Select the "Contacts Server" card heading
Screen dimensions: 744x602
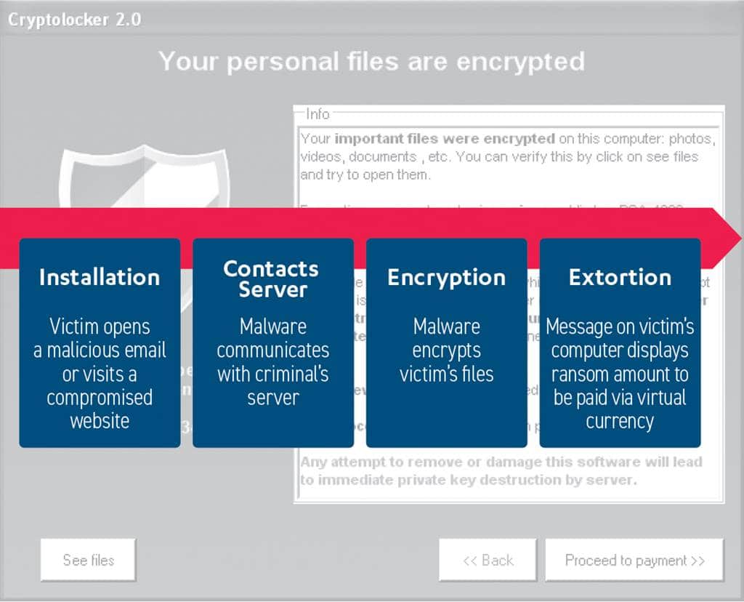click(271, 278)
